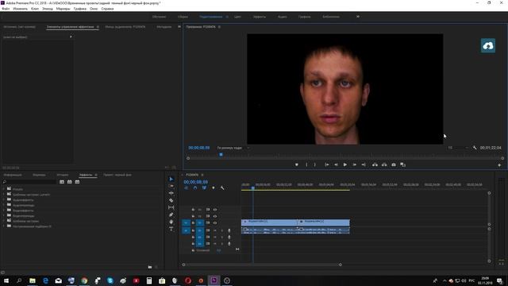
Task: Add a marker using the timeline marker icon
Action: [214, 187]
